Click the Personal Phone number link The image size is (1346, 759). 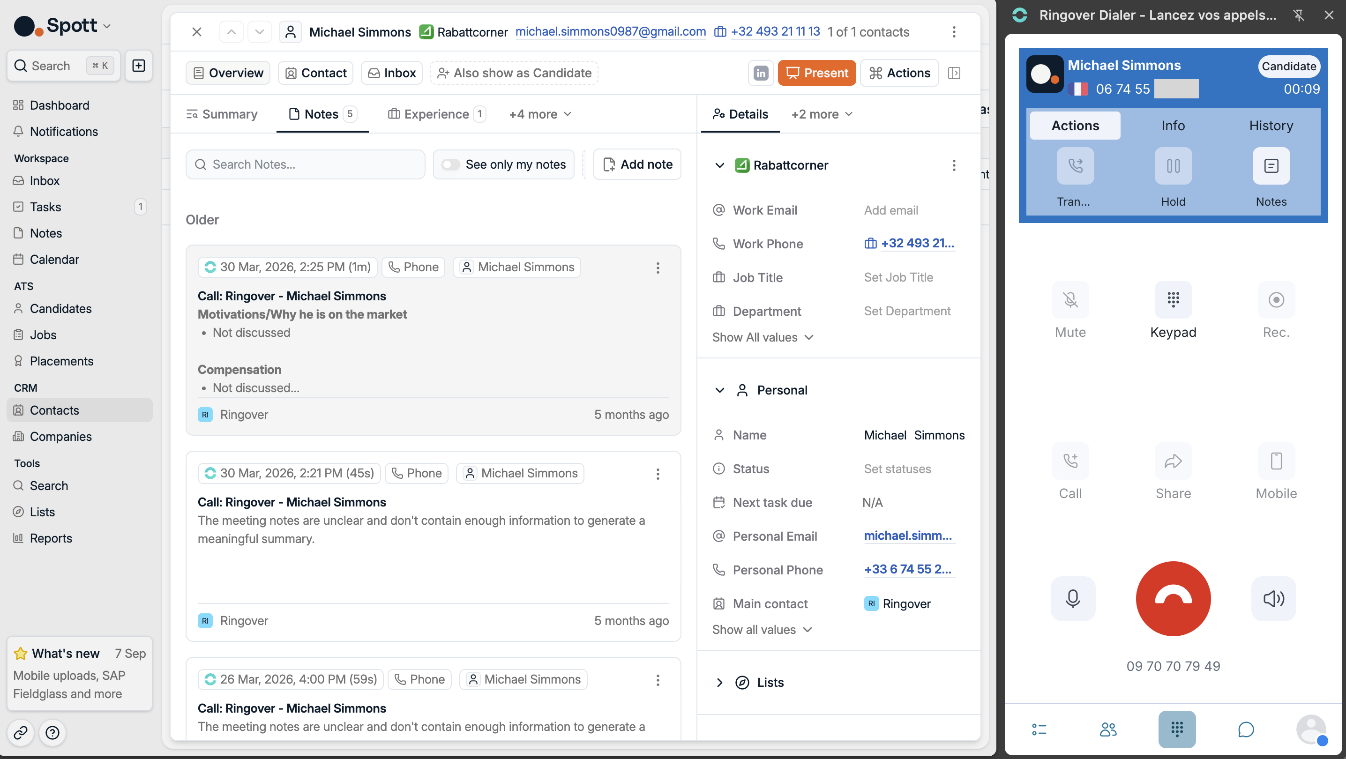[908, 570]
